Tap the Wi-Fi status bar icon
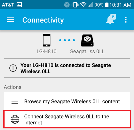 coord(83,5)
